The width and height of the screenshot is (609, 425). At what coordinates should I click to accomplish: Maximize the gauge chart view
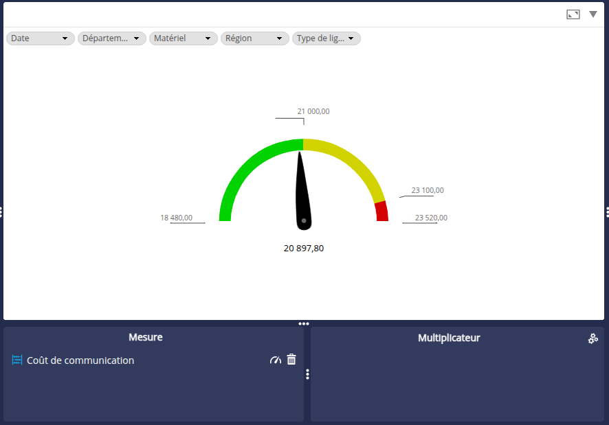pos(573,14)
